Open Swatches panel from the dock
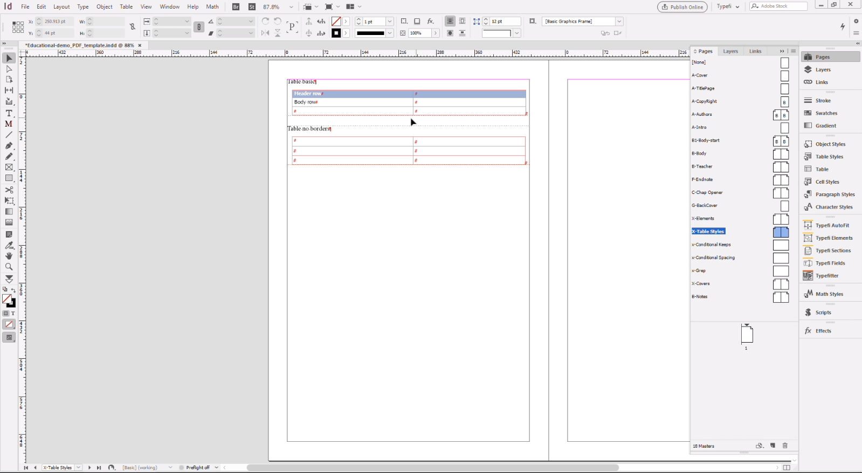The width and height of the screenshot is (862, 473). (x=826, y=113)
